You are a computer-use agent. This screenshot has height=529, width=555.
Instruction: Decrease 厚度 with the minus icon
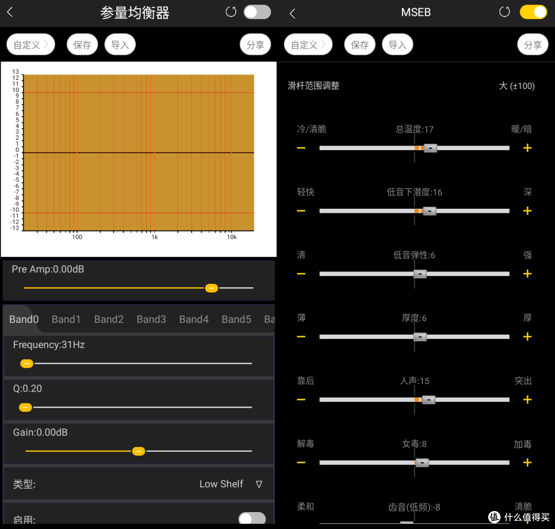[301, 336]
